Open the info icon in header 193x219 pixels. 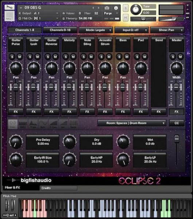coord(116,8)
